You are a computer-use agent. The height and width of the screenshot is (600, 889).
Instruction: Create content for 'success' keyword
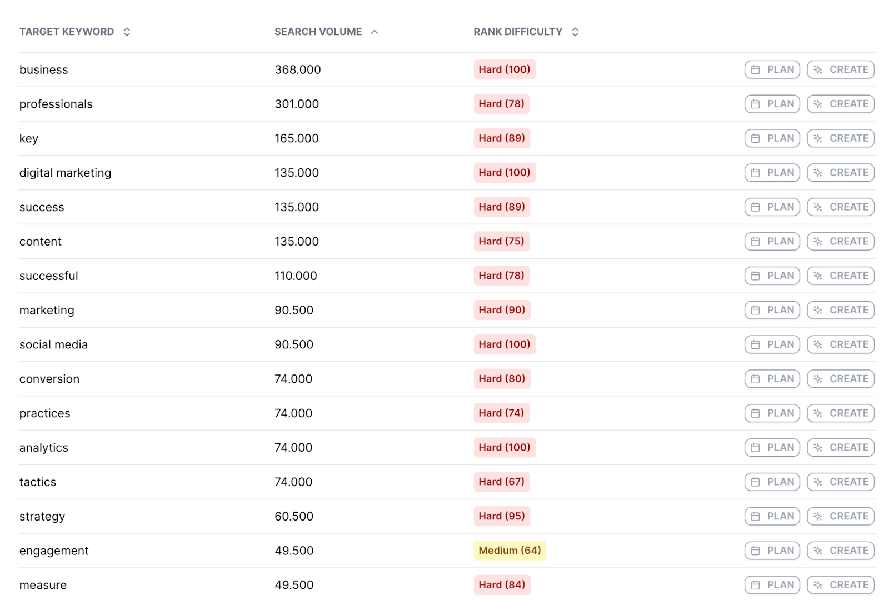click(841, 207)
